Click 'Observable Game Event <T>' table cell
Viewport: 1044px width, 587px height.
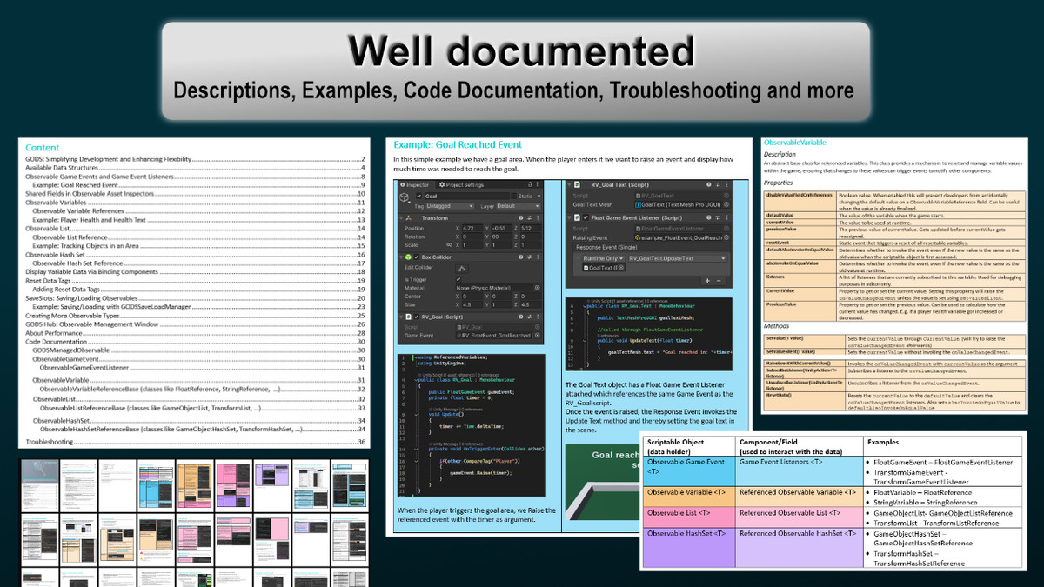click(x=687, y=471)
